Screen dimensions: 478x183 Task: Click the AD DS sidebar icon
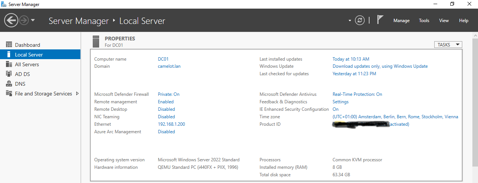pos(9,74)
